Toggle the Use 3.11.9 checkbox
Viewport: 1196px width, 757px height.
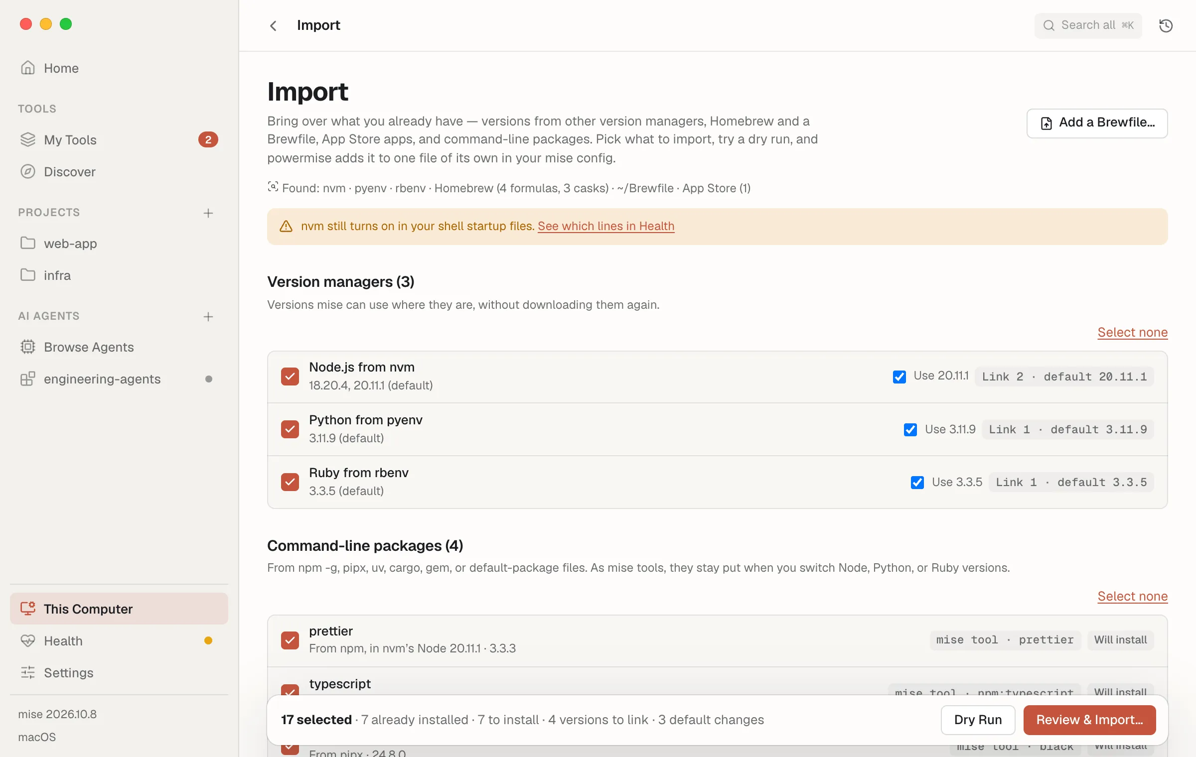coord(910,429)
